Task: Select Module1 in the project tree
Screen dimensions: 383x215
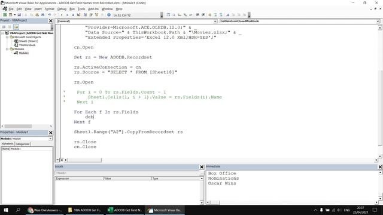Action: pos(23,53)
